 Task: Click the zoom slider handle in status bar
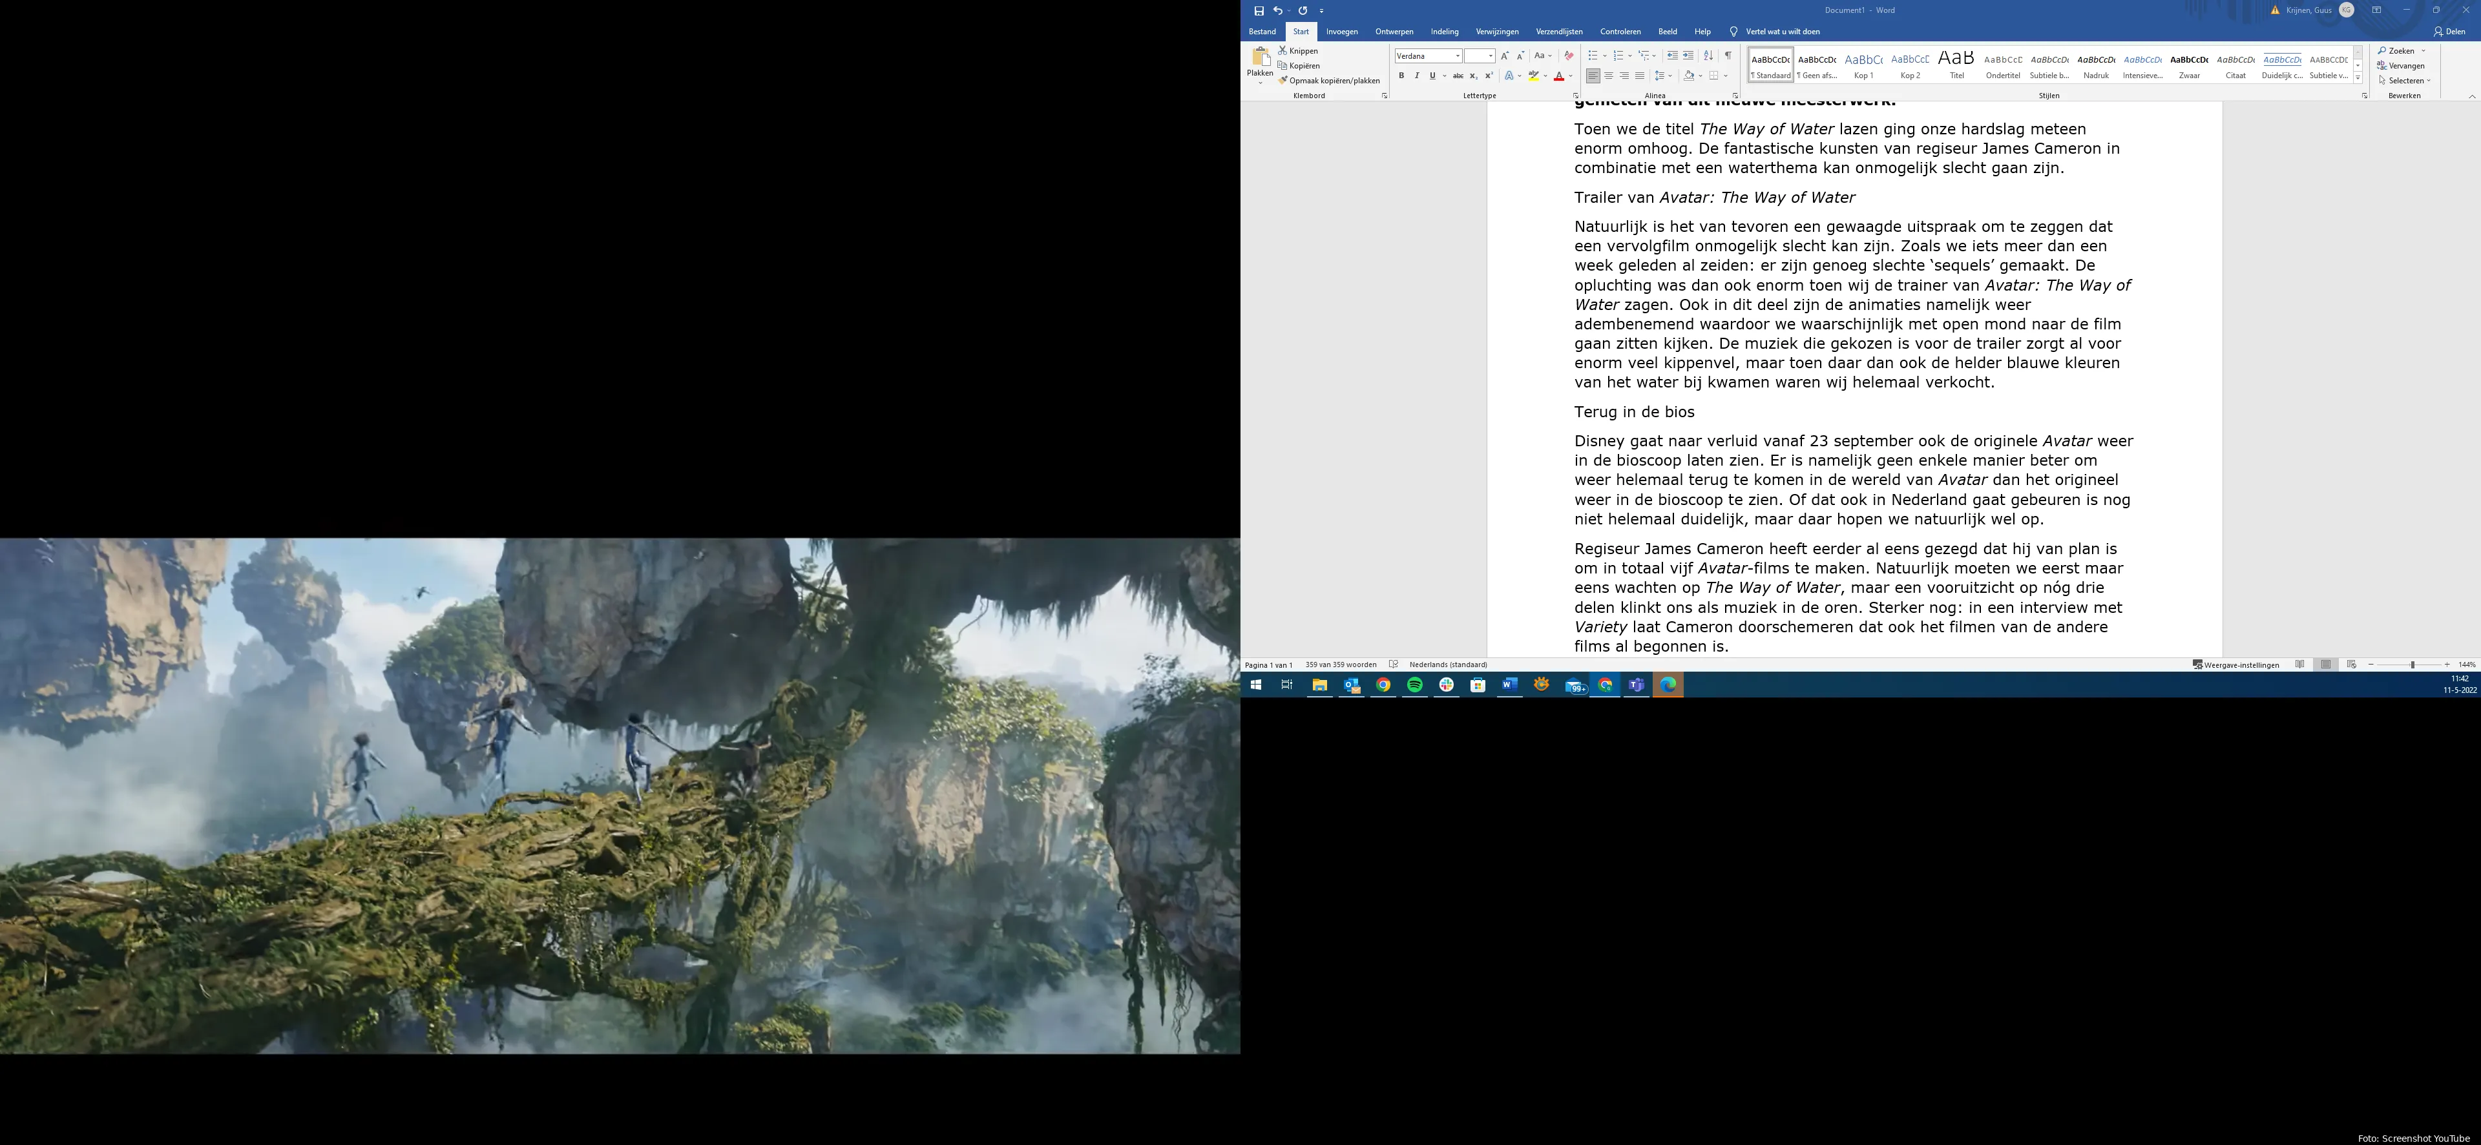[2413, 665]
